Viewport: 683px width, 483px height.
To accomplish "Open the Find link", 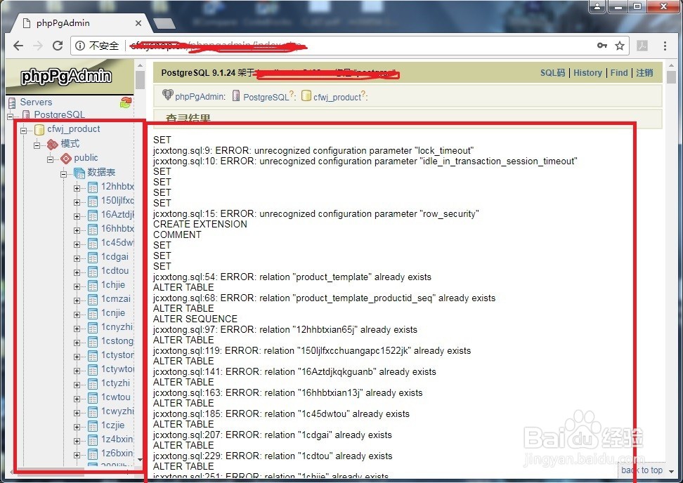I will coord(619,73).
